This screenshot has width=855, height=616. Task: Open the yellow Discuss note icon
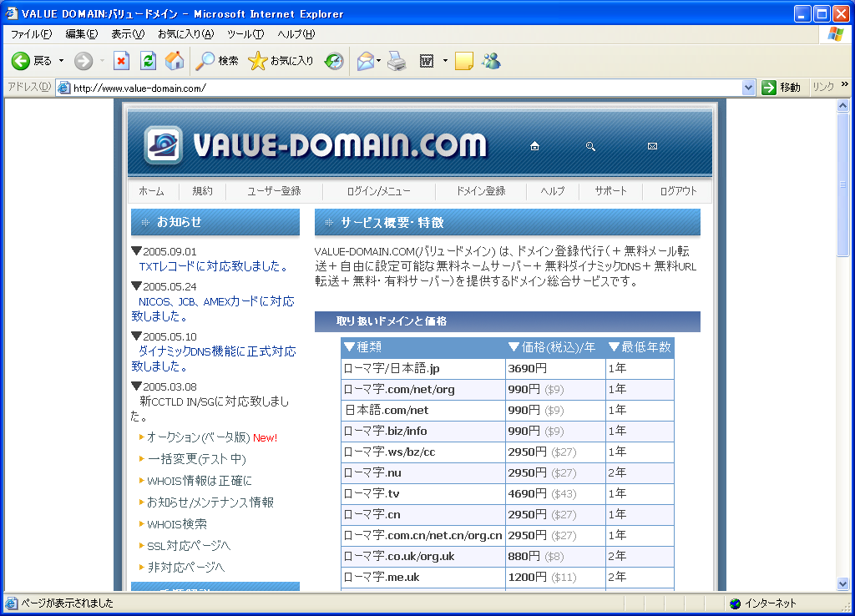[463, 61]
